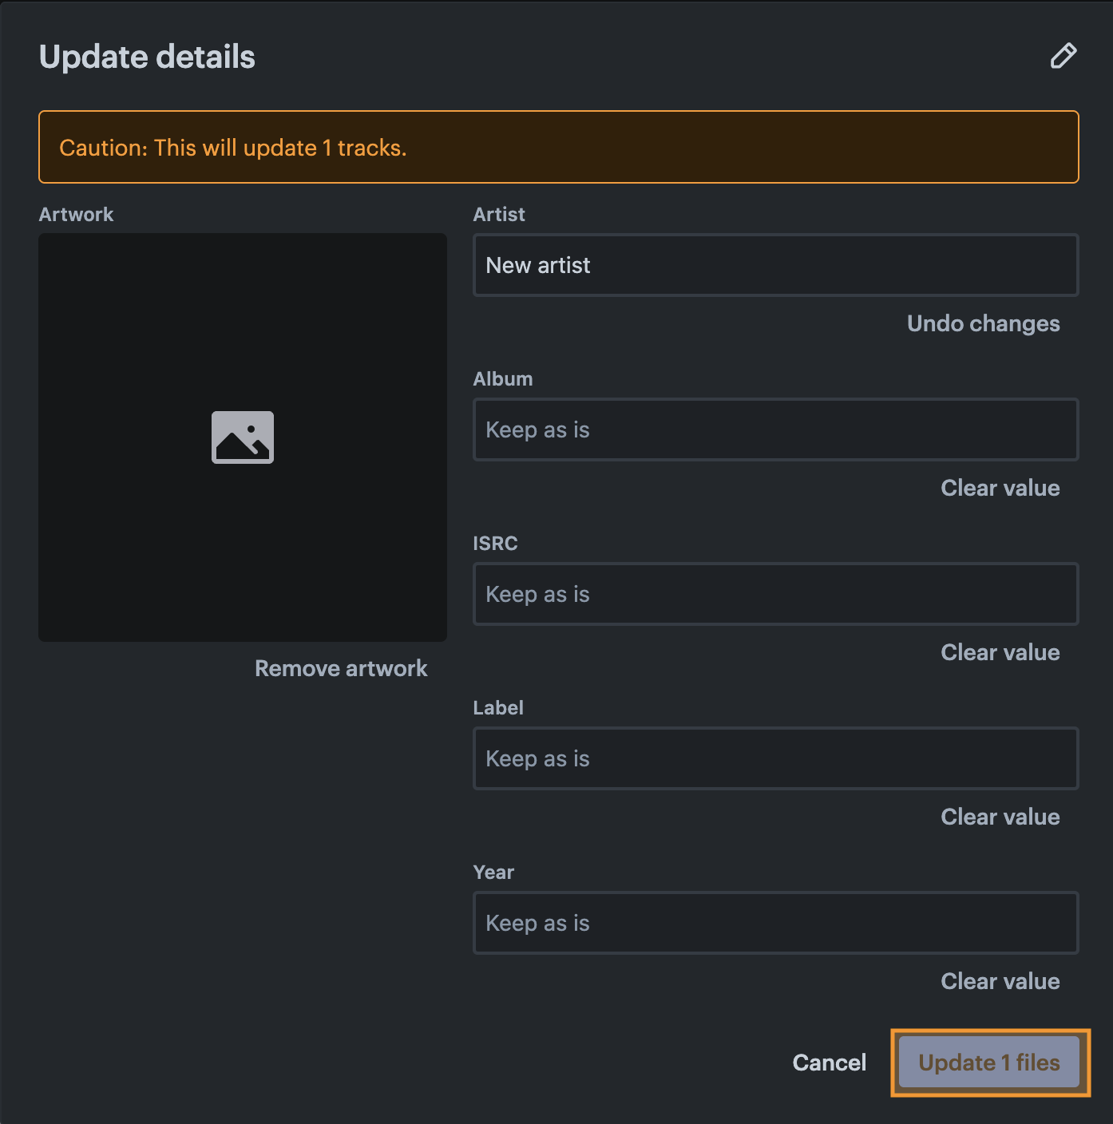1113x1124 pixels.
Task: Confirm with Update 1 files button
Action: [x=990, y=1063]
